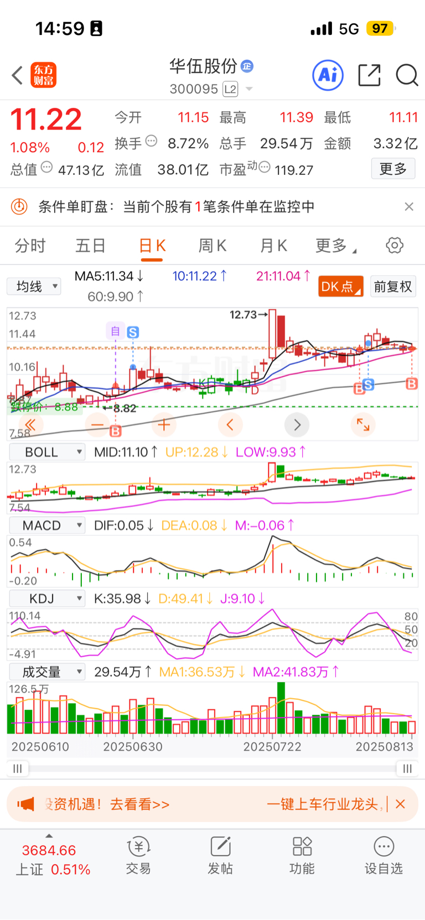Share the stock page via share icon
Image resolution: width=425 pixels, height=920 pixels.
click(x=369, y=75)
